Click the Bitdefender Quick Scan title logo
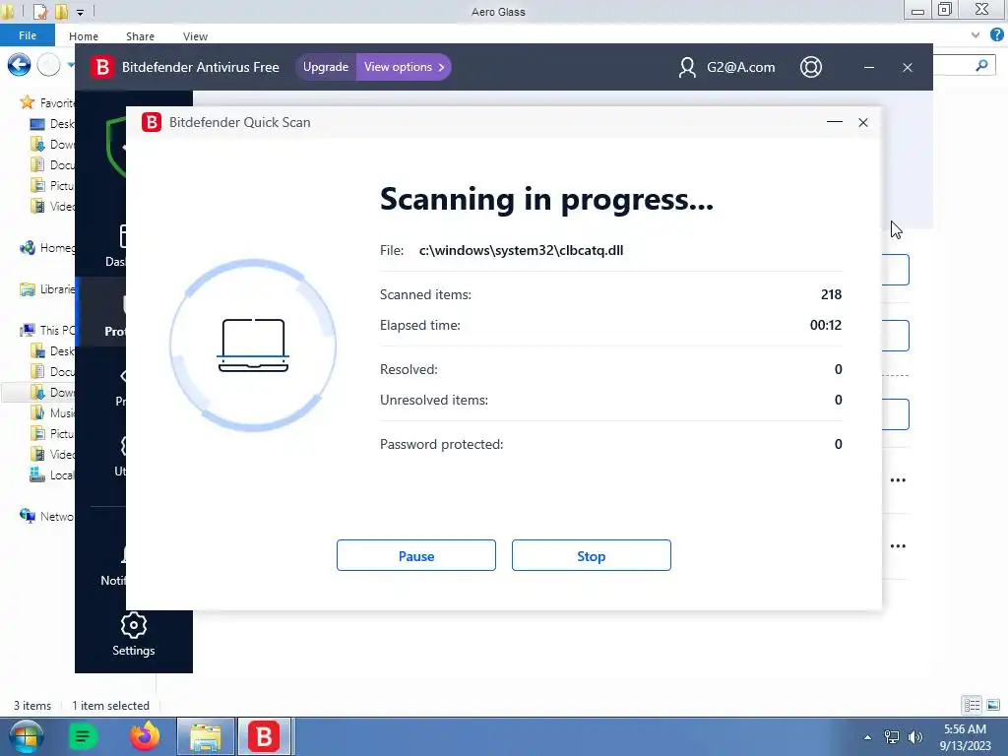Screen dimensions: 1008x756 click(152, 122)
